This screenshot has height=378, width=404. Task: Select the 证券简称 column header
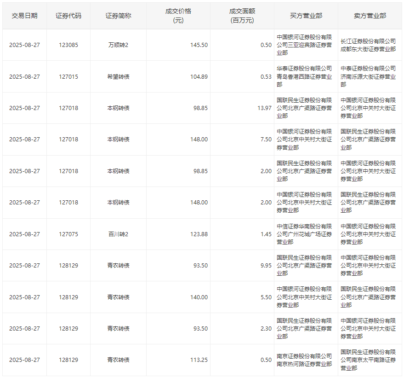(x=118, y=16)
